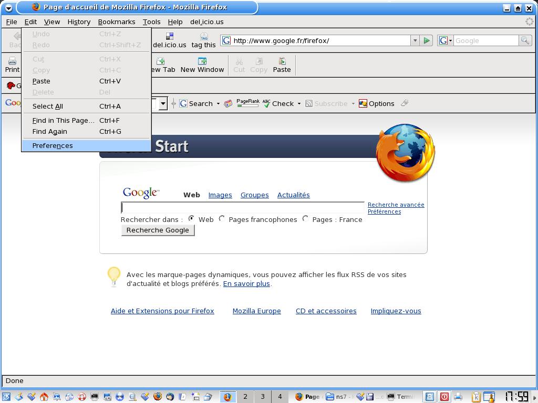
Task: Click the New Window toolbar icon
Action: [202, 61]
